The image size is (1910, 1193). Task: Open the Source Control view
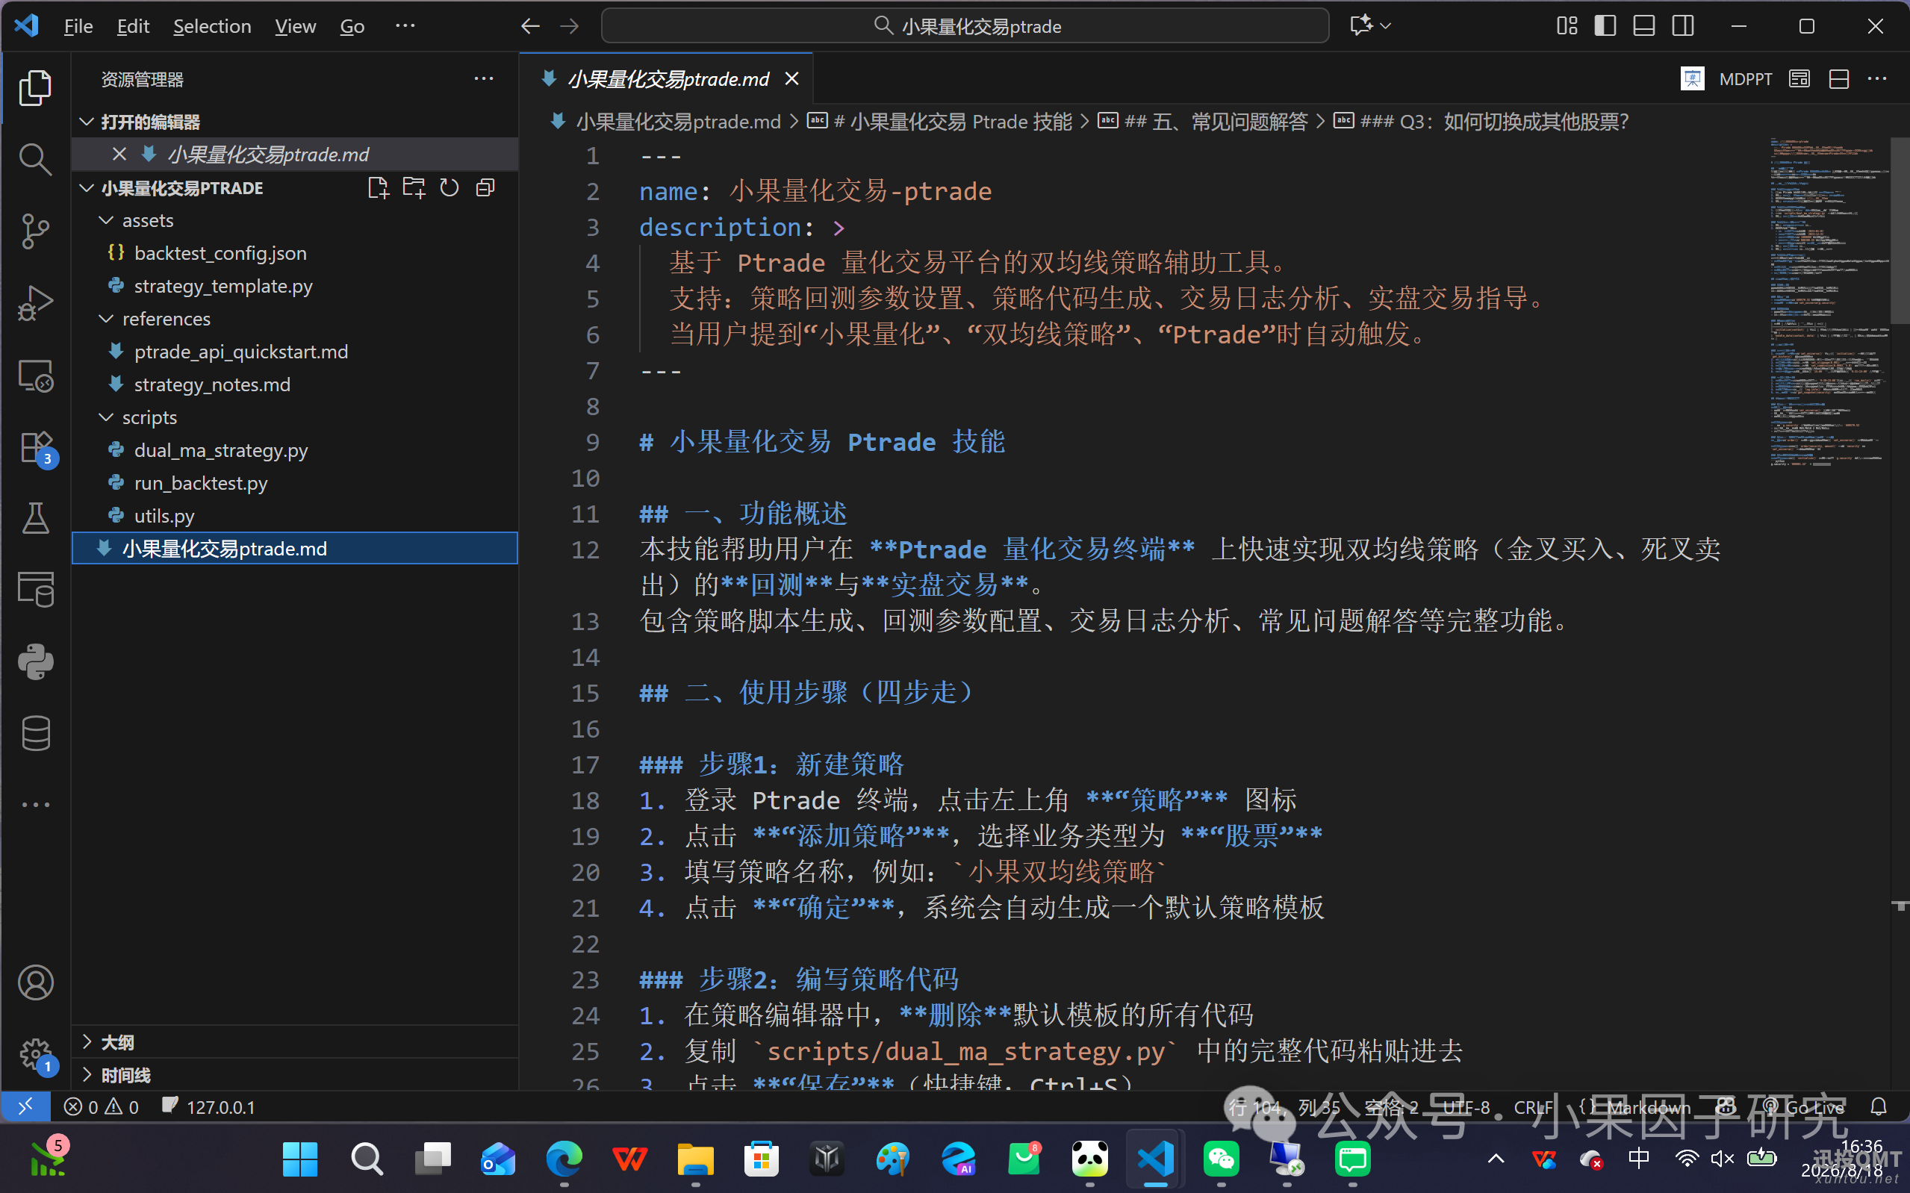[36, 231]
